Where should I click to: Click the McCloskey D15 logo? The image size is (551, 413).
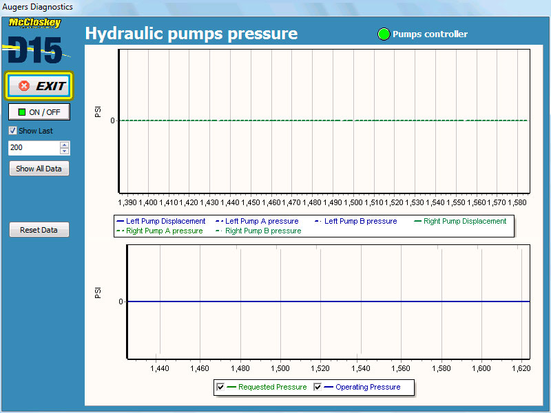tap(36, 43)
